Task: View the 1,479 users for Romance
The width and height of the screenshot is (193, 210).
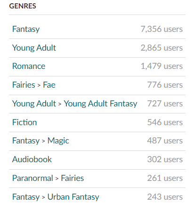Action: (161, 66)
